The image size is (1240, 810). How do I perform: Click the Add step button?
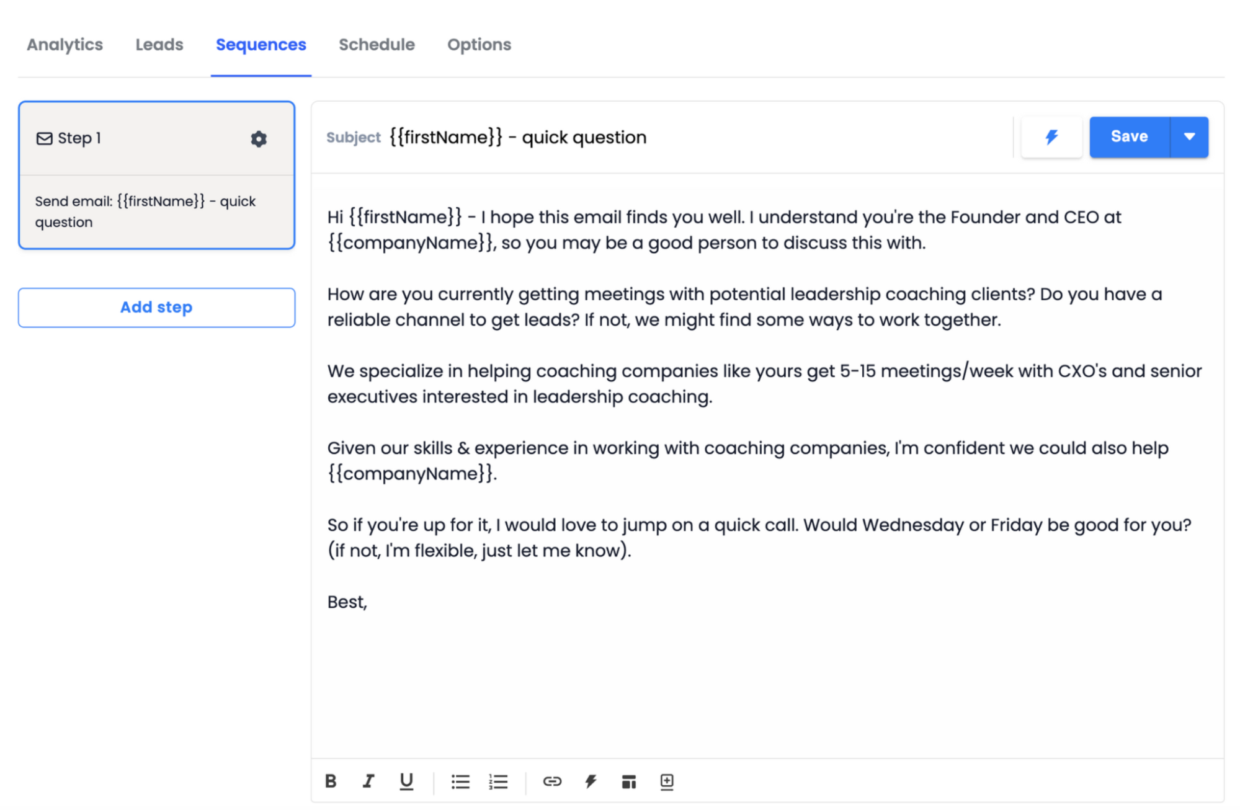[x=156, y=307]
